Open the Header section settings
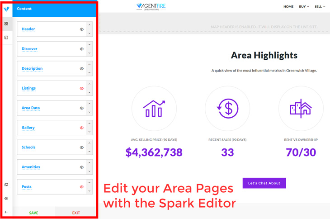This screenshot has width=330, height=219. (28, 29)
